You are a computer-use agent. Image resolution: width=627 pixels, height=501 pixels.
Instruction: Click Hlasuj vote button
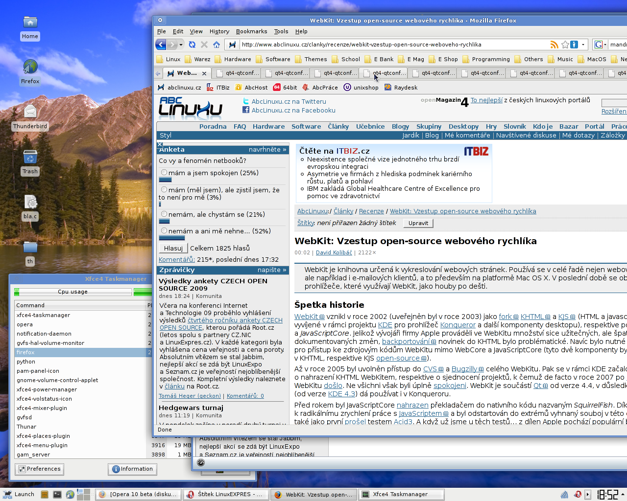click(x=173, y=248)
